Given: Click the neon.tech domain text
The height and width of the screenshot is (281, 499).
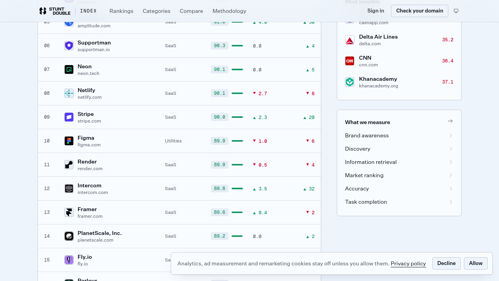Looking at the screenshot, I should coord(88,73).
